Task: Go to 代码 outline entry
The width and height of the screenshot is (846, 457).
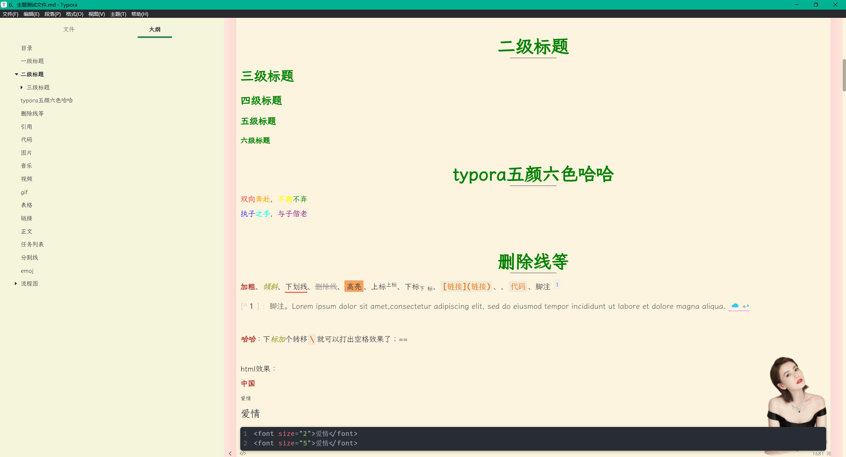Action: point(27,140)
